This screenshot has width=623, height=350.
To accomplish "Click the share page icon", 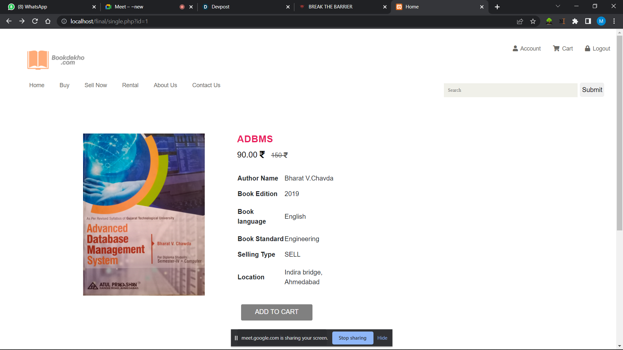I will coord(520,21).
